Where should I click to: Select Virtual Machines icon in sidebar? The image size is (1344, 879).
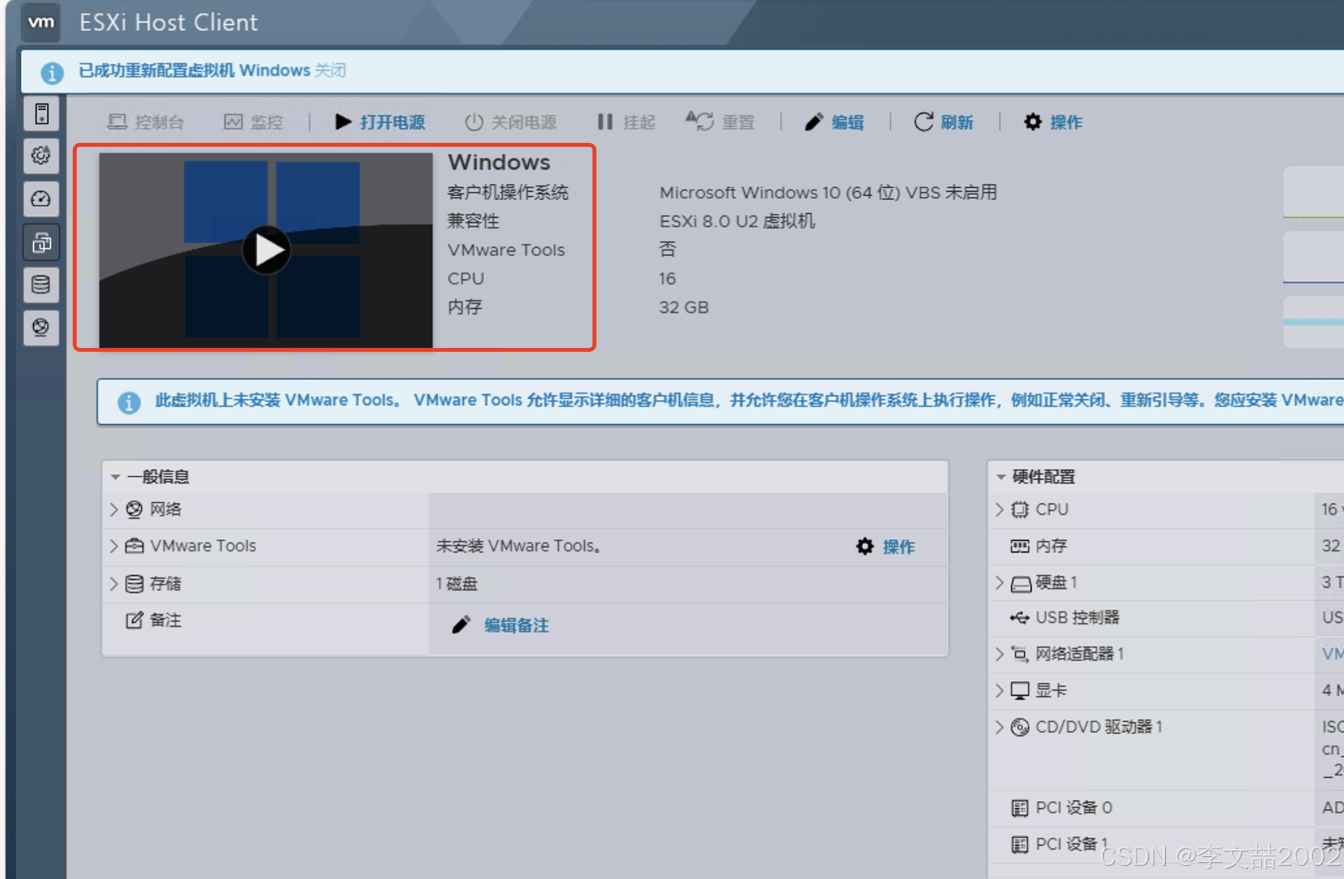[x=42, y=243]
